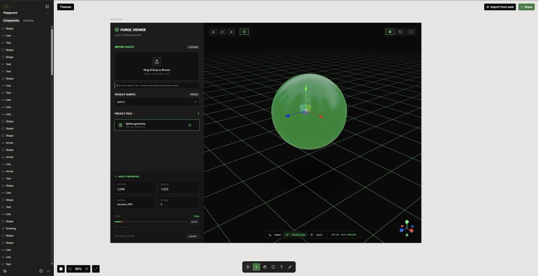Select the Drawing item in components list
The image size is (538, 276).
(x=11, y=229)
